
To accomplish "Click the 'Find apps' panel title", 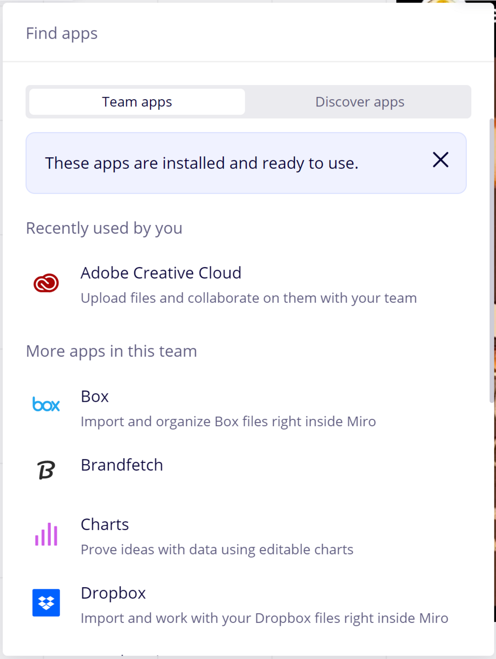I will coord(62,33).
